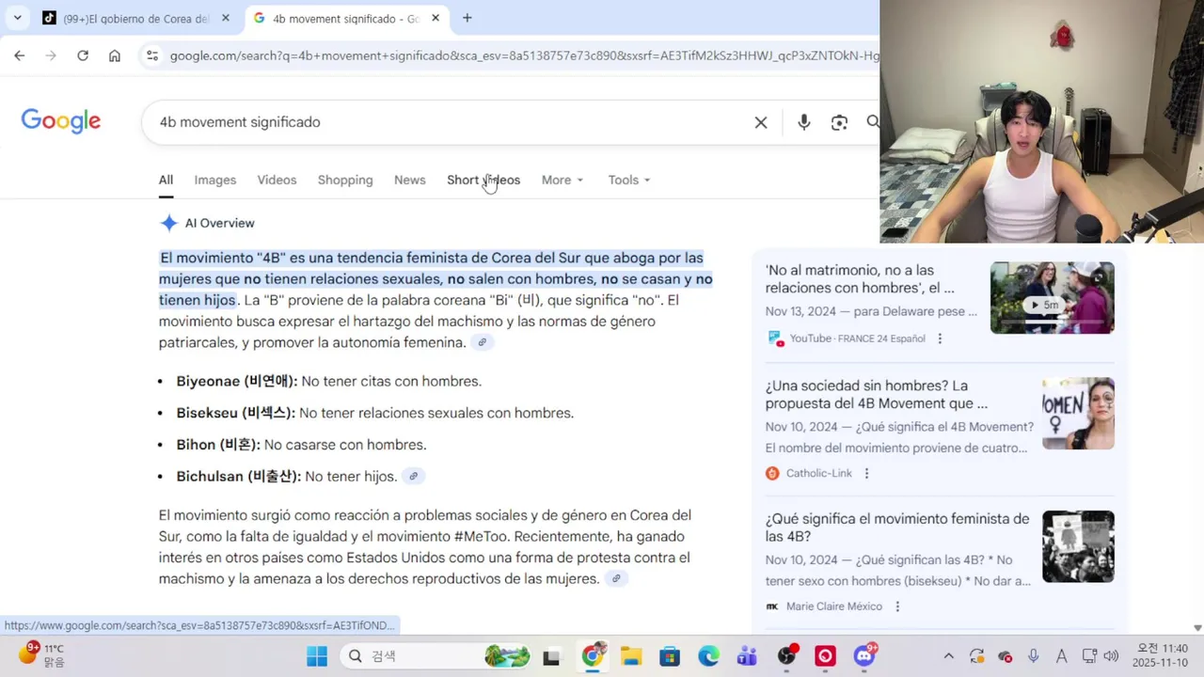Screen dimensions: 1204x677
Task: Open the browser home page icon
Action: (115, 55)
